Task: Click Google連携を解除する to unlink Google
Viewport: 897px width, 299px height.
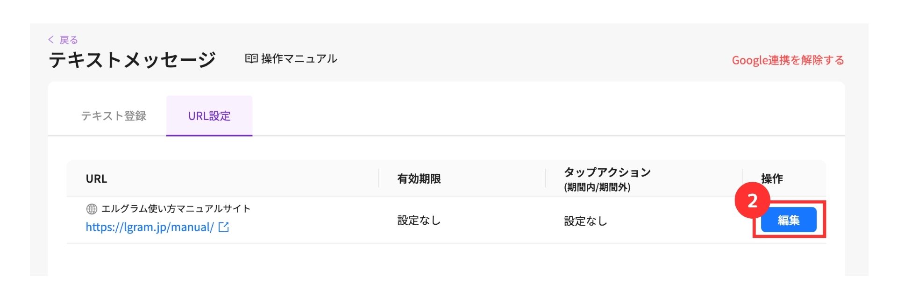Action: click(788, 60)
